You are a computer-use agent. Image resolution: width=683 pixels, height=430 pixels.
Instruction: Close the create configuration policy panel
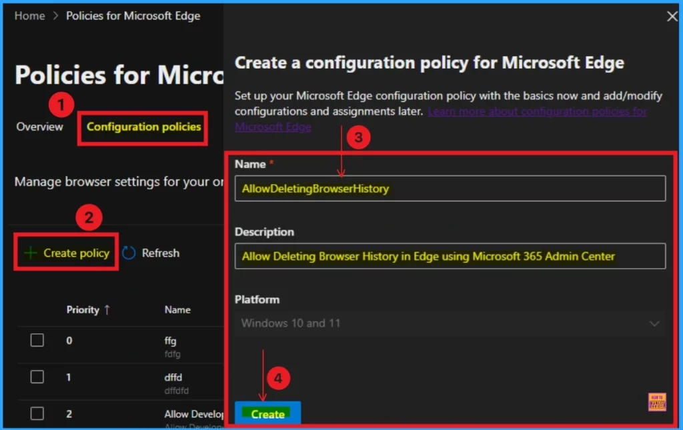(x=672, y=17)
